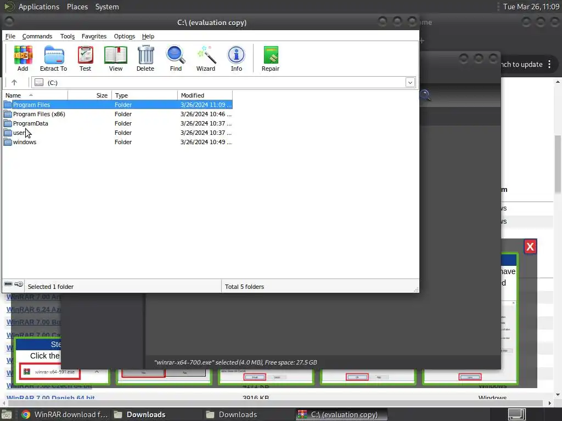
Task: Sort by the Type column header
Action: (144, 95)
